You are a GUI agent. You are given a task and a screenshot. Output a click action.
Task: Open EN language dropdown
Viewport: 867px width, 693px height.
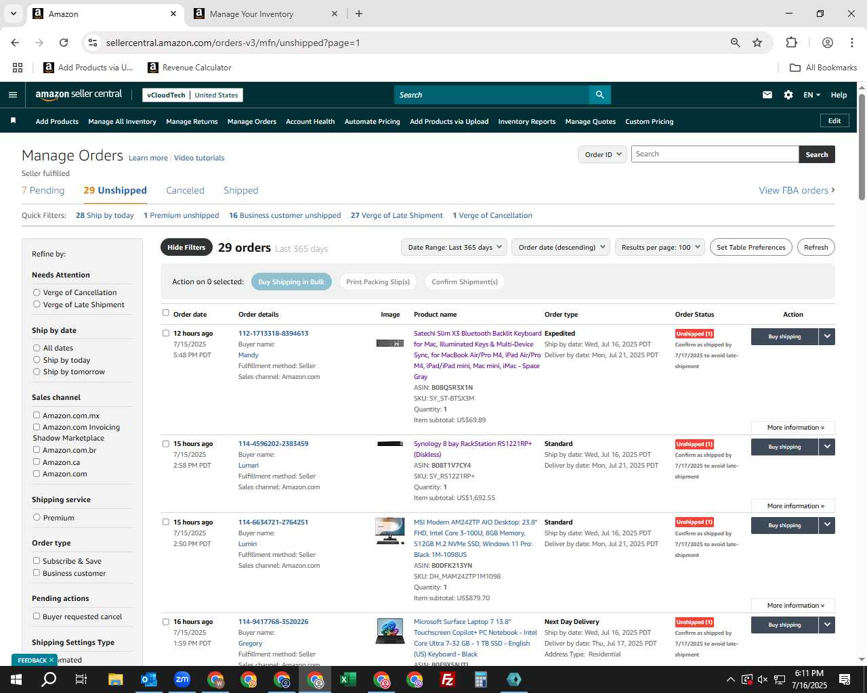click(811, 95)
